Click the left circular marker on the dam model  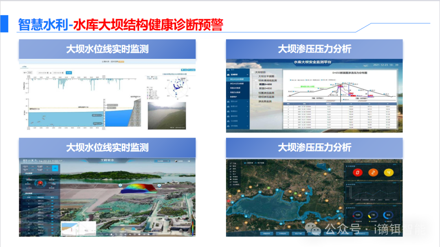pos(120,185)
